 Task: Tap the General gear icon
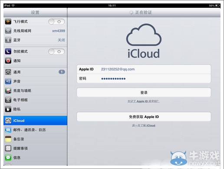coord(8,72)
